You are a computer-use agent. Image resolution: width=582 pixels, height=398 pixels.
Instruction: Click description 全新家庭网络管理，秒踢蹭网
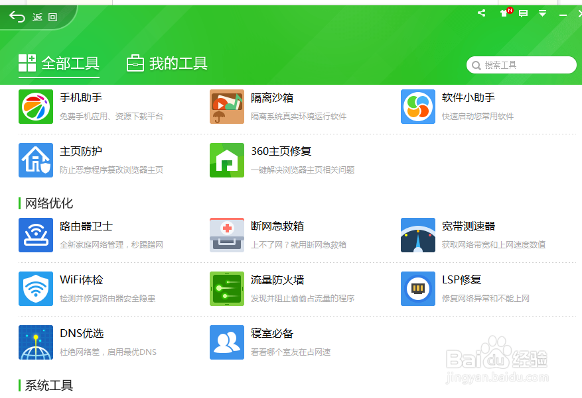point(111,245)
